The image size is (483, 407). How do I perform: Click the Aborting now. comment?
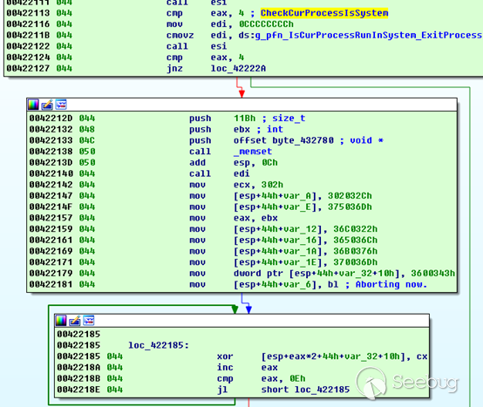391,284
